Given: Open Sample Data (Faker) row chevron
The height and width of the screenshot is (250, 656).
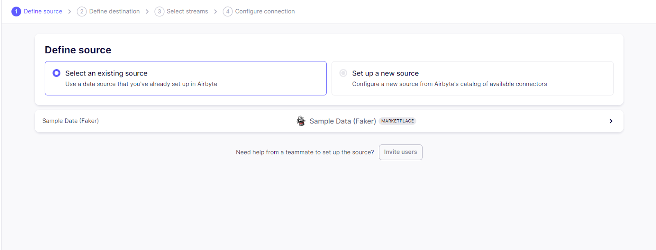Looking at the screenshot, I should click(611, 121).
